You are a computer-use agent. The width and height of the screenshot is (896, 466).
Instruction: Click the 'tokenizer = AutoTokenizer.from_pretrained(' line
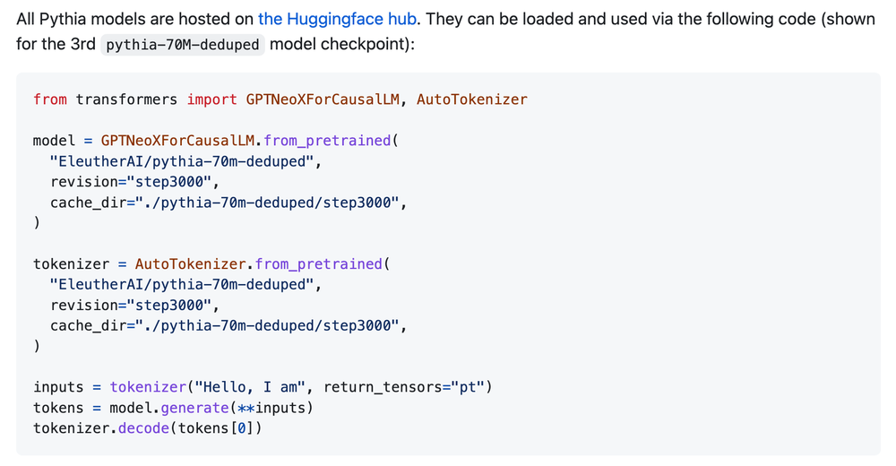(x=211, y=264)
